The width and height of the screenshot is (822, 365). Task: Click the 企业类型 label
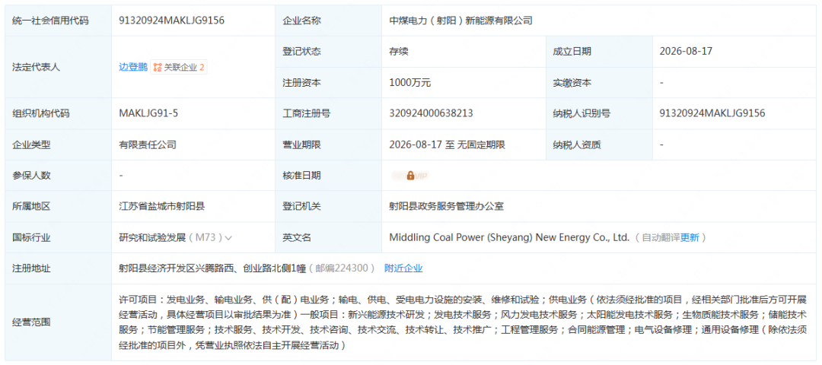coord(31,145)
